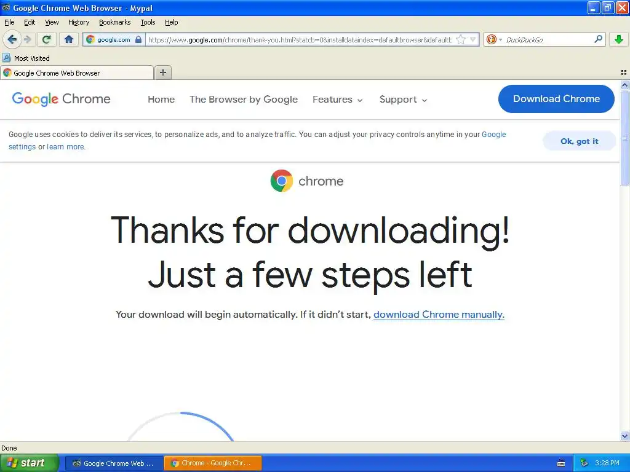
Task: Reload the page with the refresh icon
Action: [47, 39]
